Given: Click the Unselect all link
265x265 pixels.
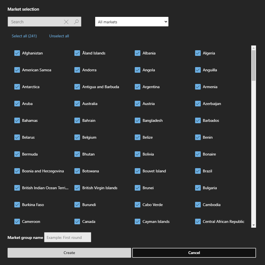Looking at the screenshot, I should pyautogui.click(x=59, y=36).
